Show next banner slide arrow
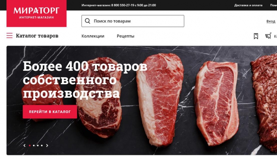Viewport: 277px width, 159px height. coord(47,146)
